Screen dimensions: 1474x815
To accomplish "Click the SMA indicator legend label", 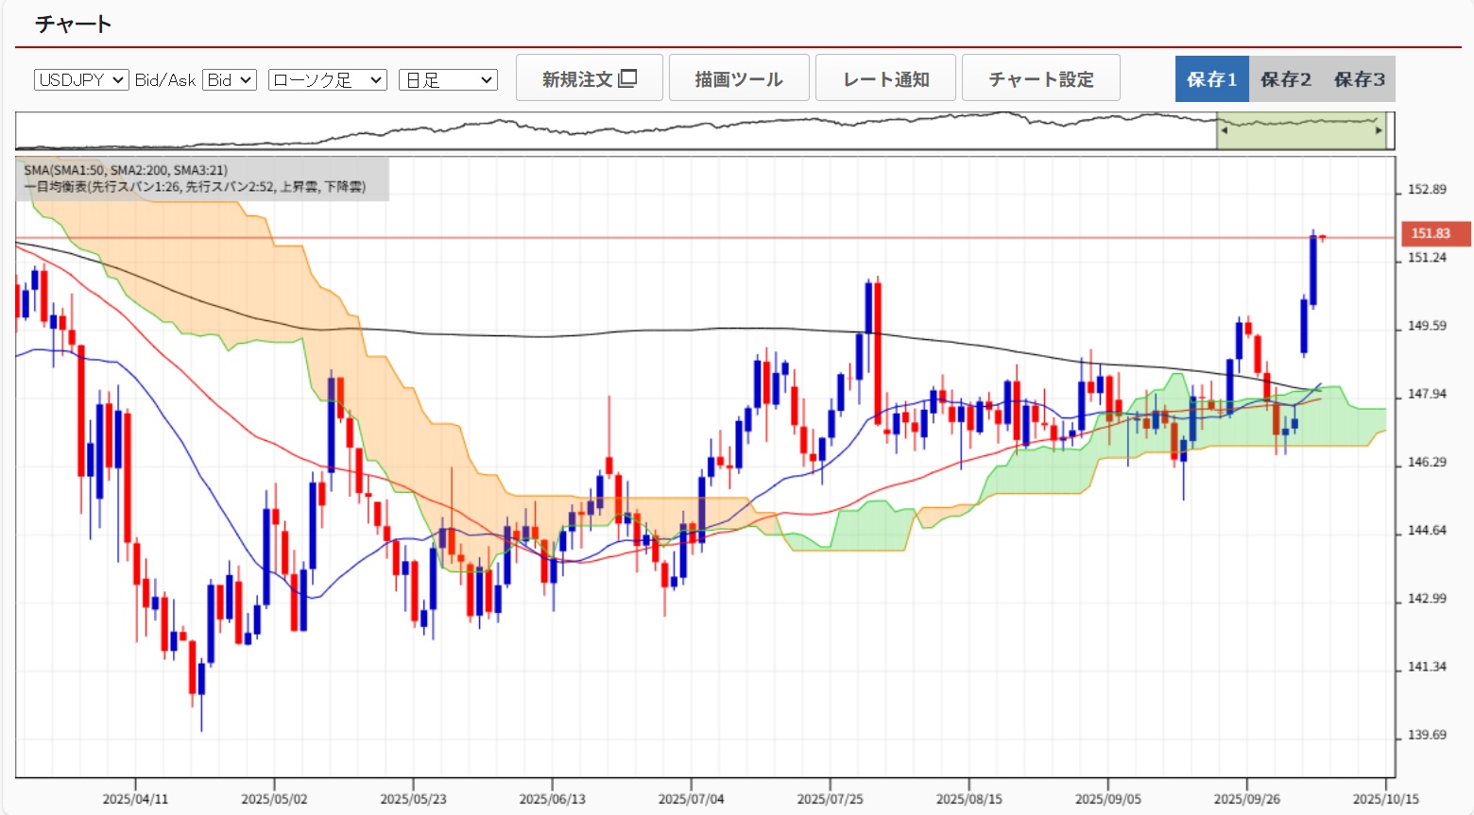I will (x=126, y=170).
